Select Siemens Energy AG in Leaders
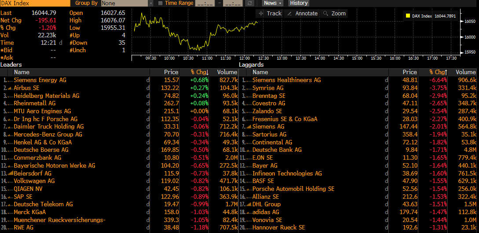Viewport: 479px width, 233px height. (x=119, y=80)
